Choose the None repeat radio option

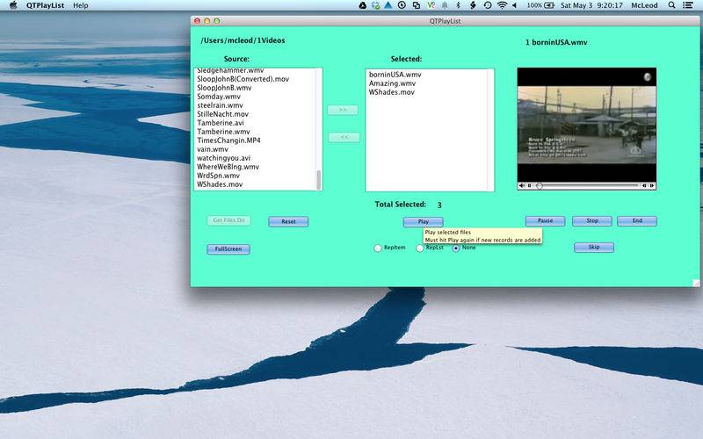pyautogui.click(x=456, y=248)
